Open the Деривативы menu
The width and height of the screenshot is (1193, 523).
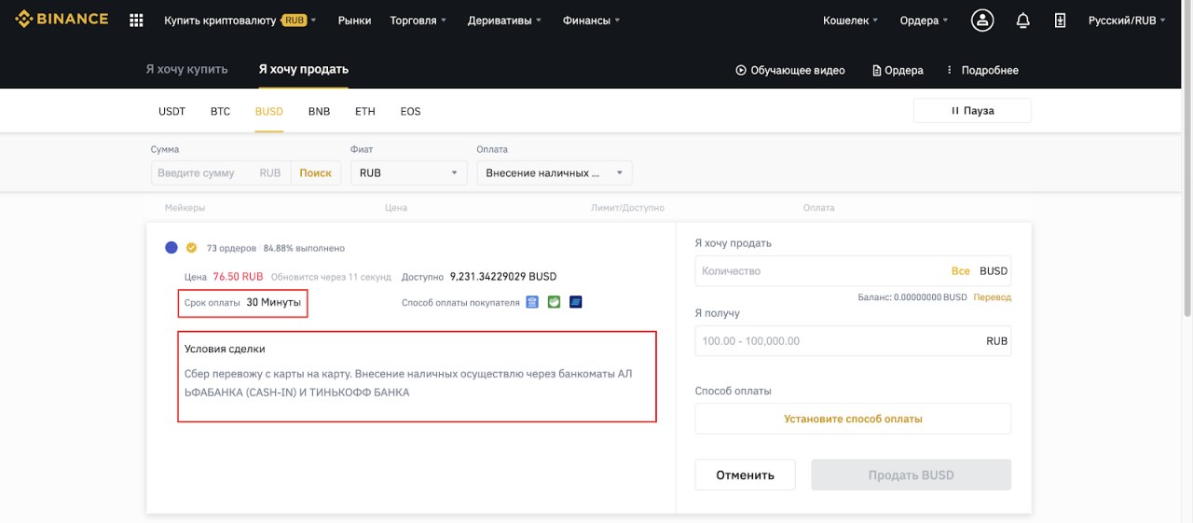click(x=503, y=20)
